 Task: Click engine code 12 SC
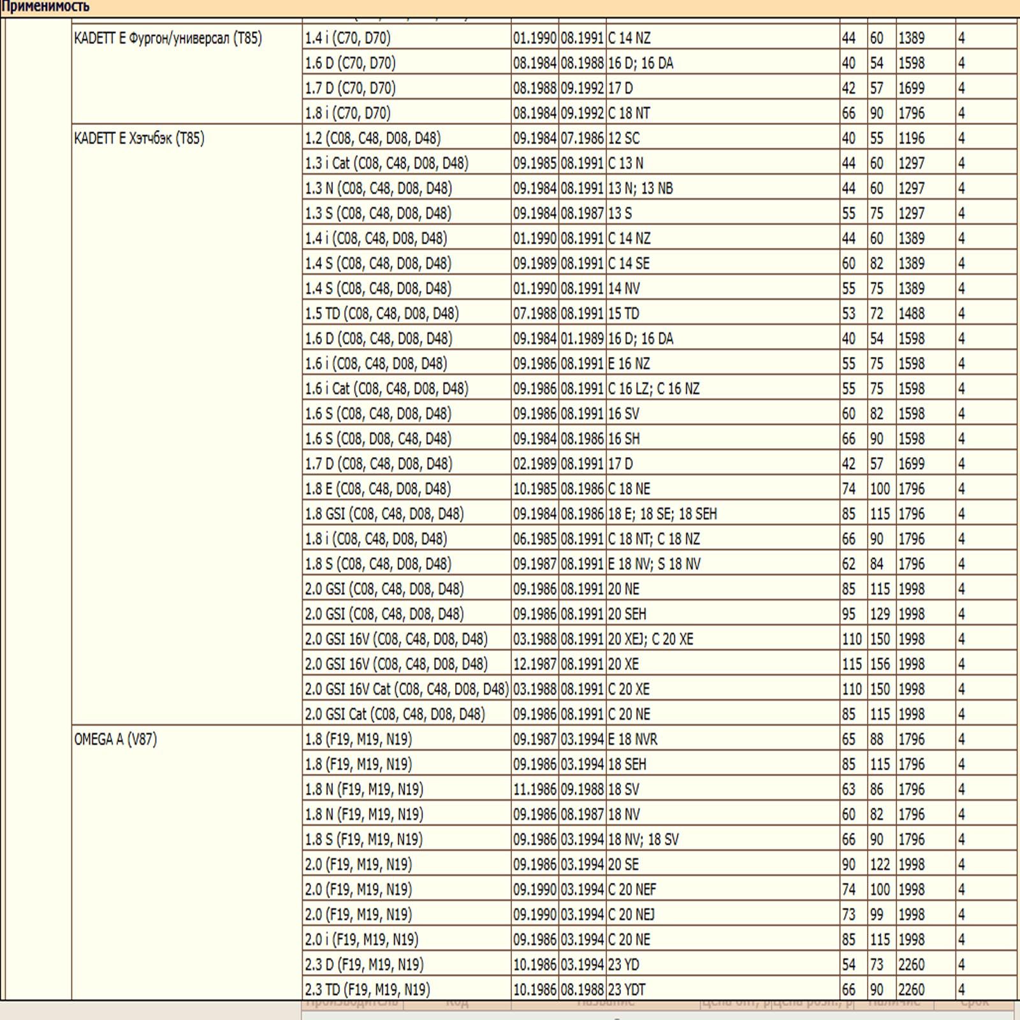[x=623, y=138]
